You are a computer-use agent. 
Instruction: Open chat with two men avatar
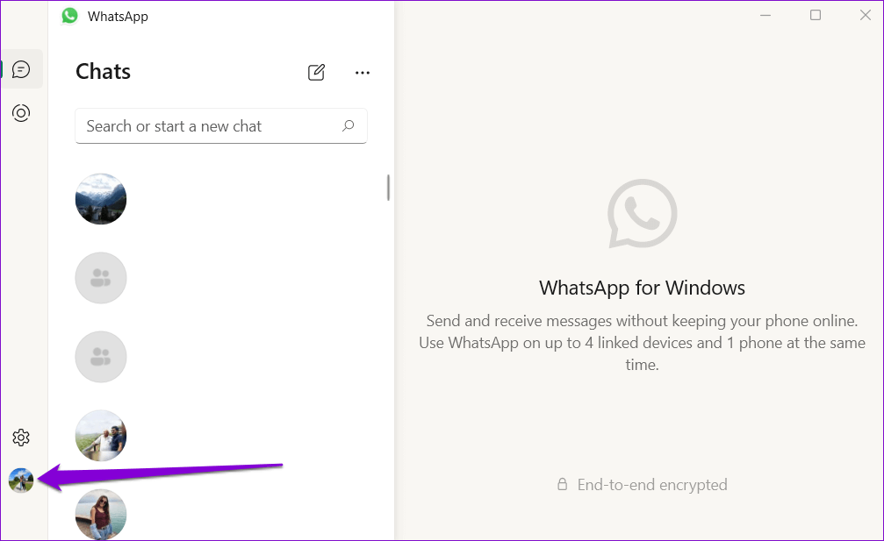[101, 435]
